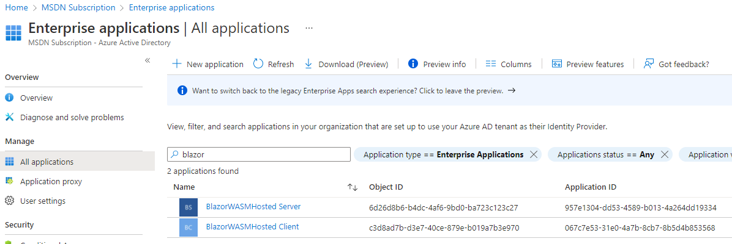Click the Got feedback person icon
Viewport: 732px width, 244px height.
[649, 64]
